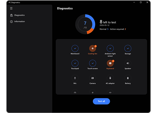The height and width of the screenshot is (113, 157).
Task: Select the Storage test result
Action: (x=128, y=48)
